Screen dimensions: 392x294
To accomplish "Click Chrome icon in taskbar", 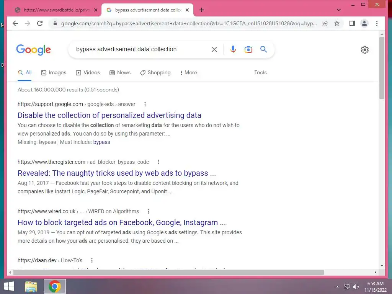I will pyautogui.click(x=55, y=286).
